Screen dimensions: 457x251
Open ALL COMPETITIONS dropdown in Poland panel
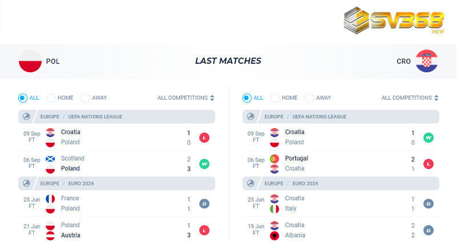point(186,98)
